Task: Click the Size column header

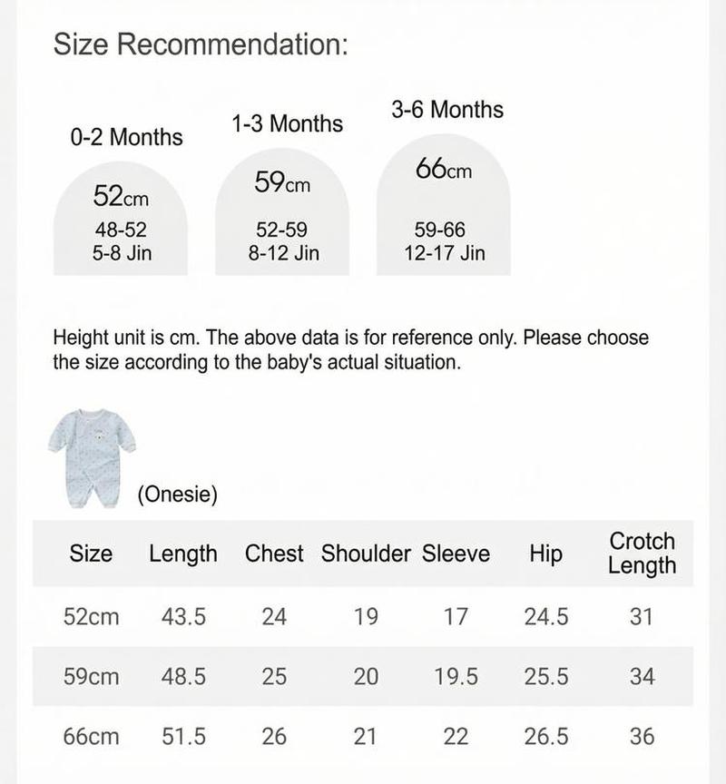Action: [x=91, y=554]
